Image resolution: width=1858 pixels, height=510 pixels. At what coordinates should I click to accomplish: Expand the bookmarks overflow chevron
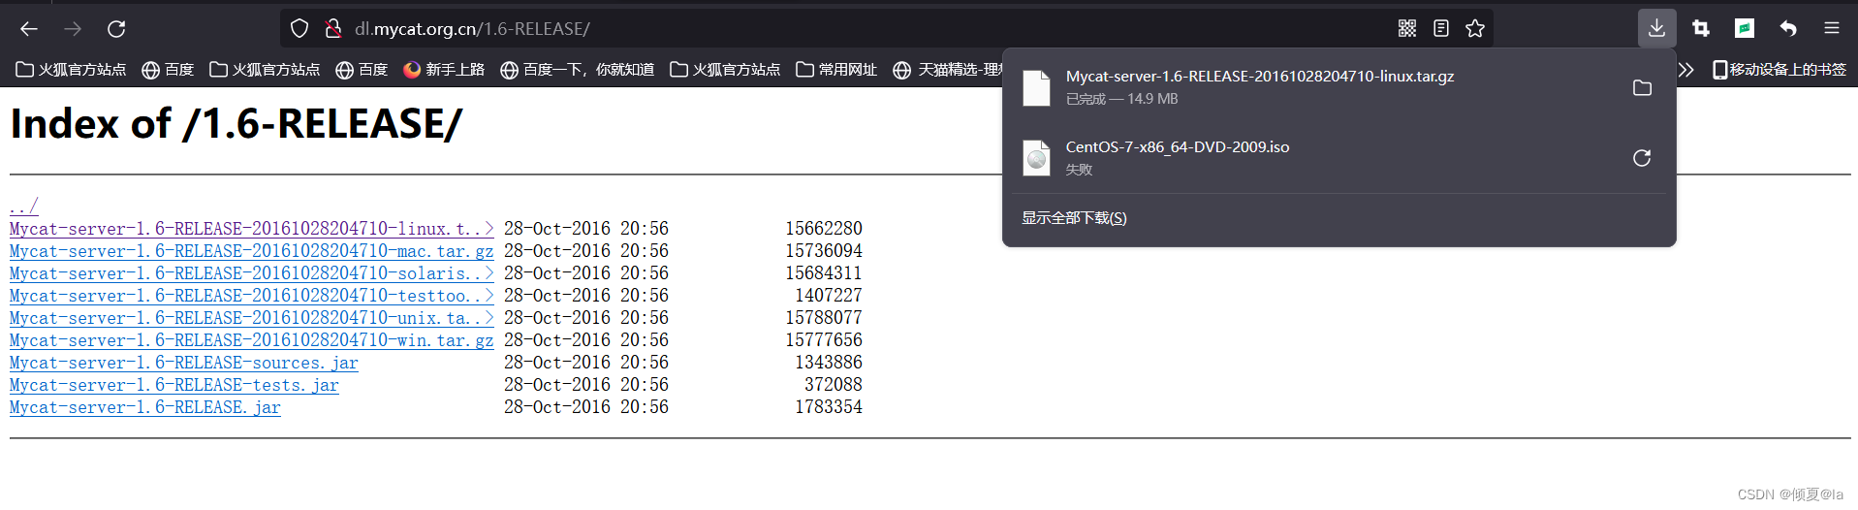click(x=1686, y=70)
